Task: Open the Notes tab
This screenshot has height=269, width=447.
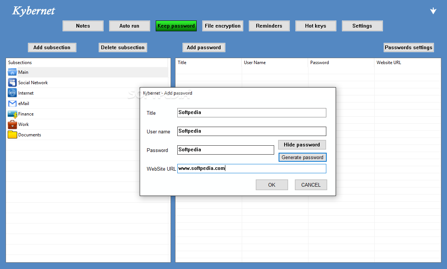Action: (x=83, y=26)
